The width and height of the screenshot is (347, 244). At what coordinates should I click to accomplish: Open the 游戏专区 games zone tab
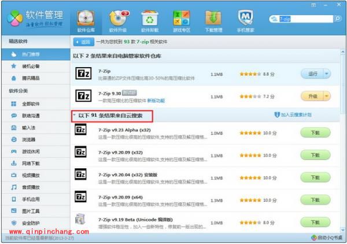click(182, 22)
